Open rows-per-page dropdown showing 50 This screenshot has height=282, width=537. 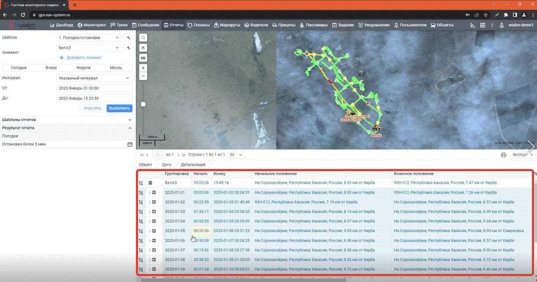point(236,155)
